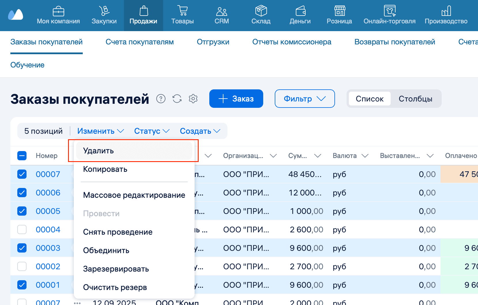This screenshot has height=305, width=478.
Task: Switch to Счета покупателям tab
Action: point(140,42)
